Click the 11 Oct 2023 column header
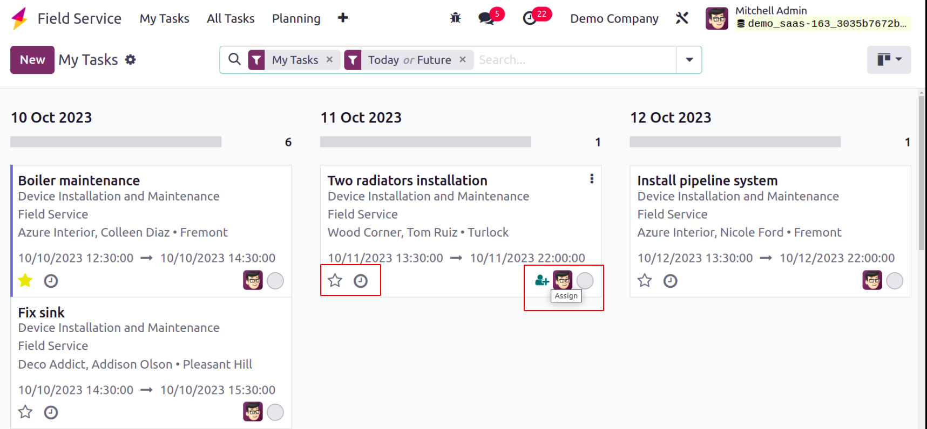Viewport: 927px width, 429px height. 361,117
